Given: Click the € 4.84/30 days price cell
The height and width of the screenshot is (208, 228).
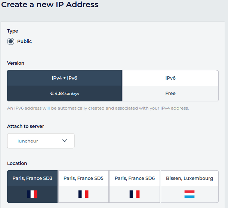Looking at the screenshot, I should [64, 94].
